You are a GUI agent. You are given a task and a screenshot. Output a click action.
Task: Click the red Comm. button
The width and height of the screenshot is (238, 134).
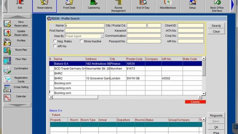coord(195,102)
